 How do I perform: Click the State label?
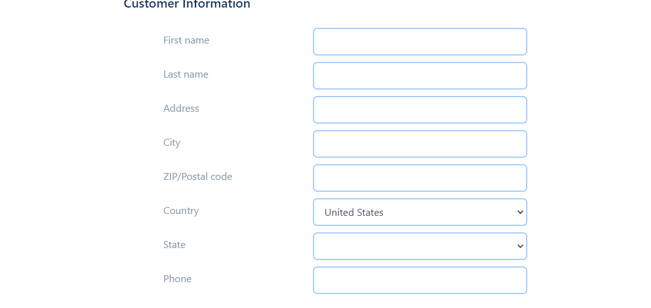click(174, 245)
